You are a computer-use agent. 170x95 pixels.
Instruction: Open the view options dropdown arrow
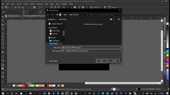114,19
